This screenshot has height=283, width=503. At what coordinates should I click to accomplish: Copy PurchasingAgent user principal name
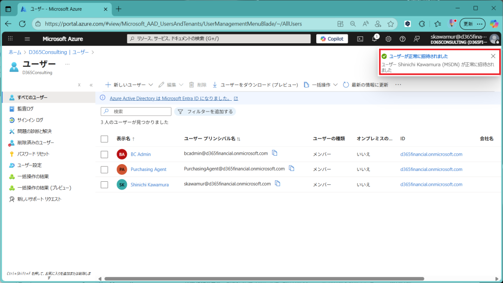click(292, 169)
